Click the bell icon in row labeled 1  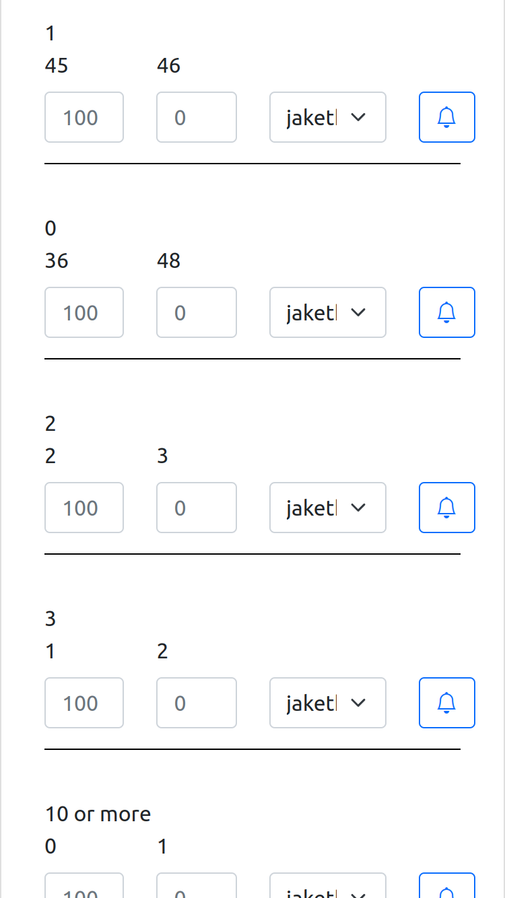447,117
